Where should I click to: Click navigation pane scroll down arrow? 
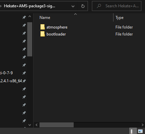click(x=30, y=125)
